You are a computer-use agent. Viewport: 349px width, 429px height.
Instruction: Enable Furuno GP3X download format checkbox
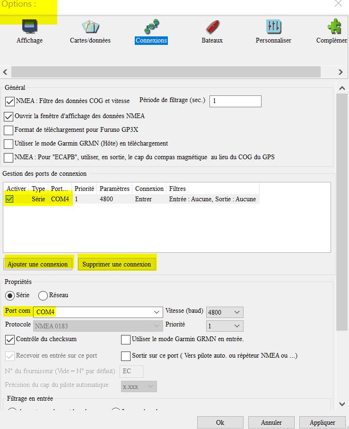9,130
